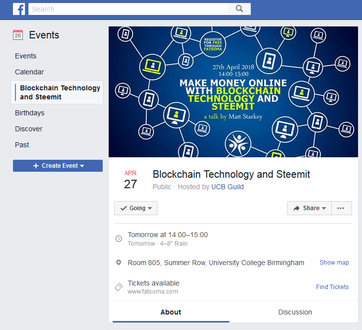Click the 4–8° Rain weather text

pyautogui.click(x=174, y=244)
